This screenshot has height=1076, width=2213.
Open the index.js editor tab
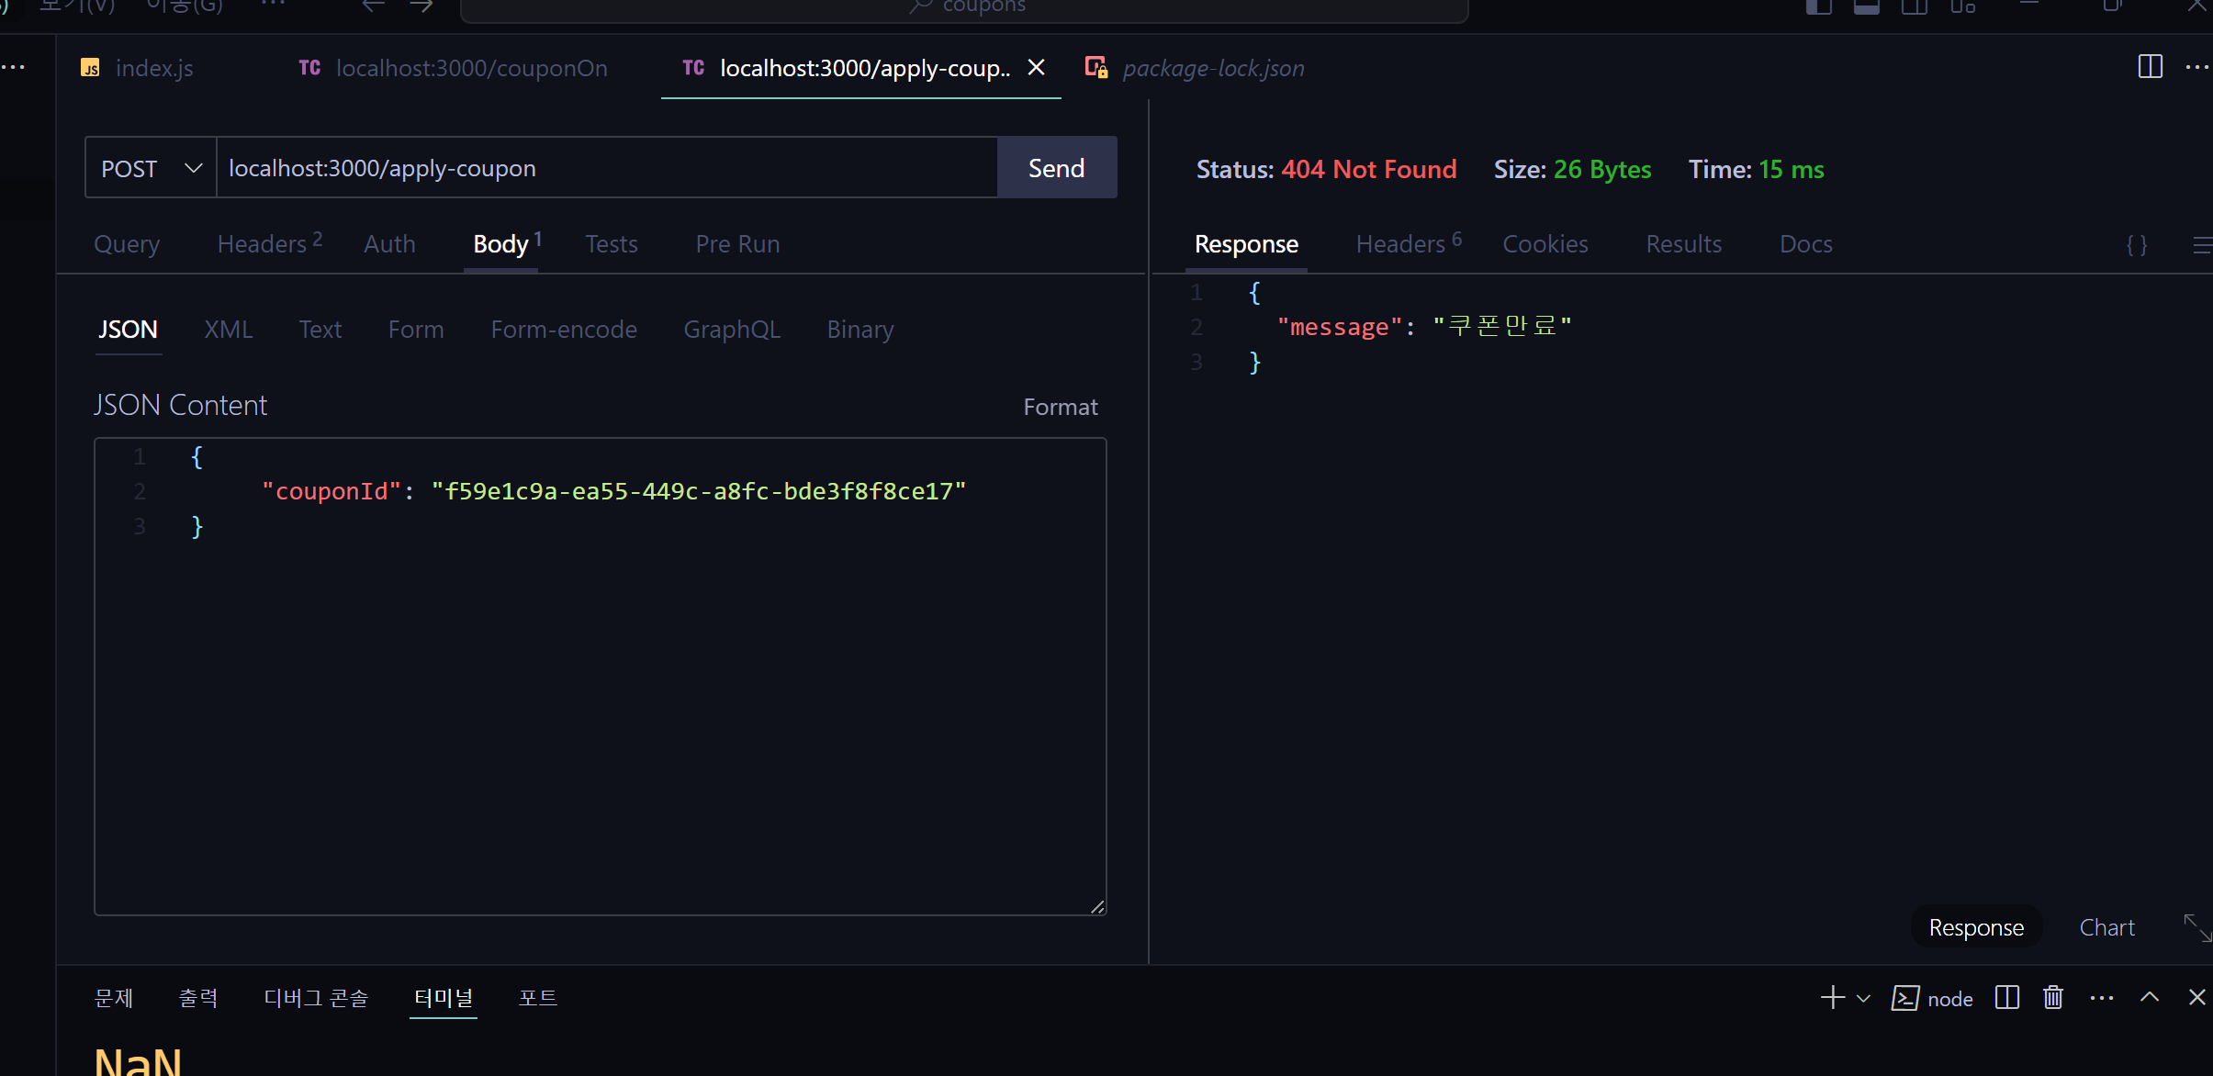(x=153, y=68)
